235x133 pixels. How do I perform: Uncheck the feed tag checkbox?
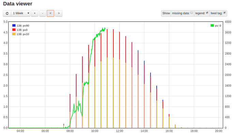point(224,13)
